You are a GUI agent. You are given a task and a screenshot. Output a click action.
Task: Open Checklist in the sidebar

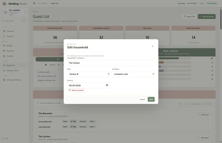(x=14, y=36)
